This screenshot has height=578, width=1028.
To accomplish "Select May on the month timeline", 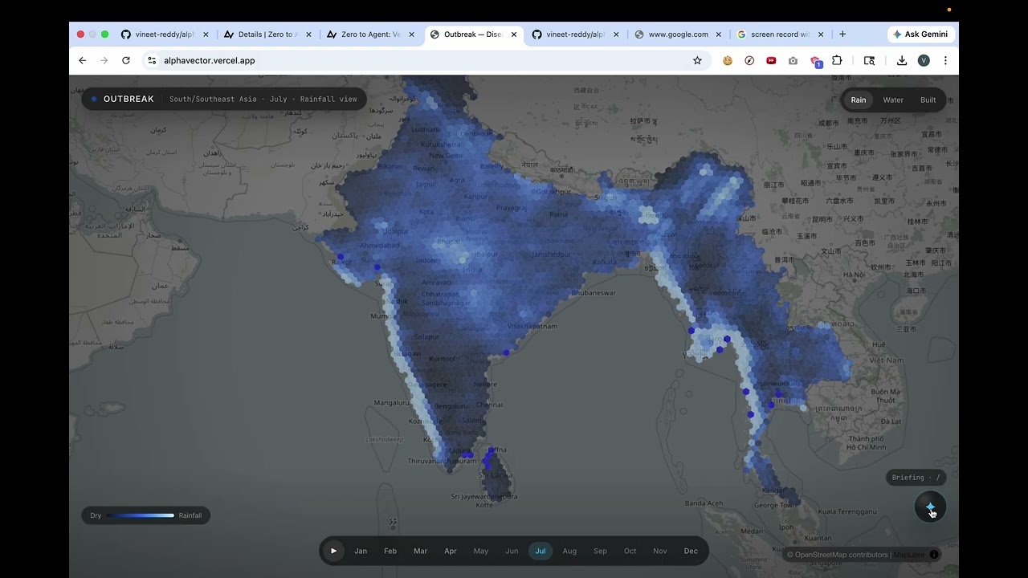I will (x=481, y=551).
